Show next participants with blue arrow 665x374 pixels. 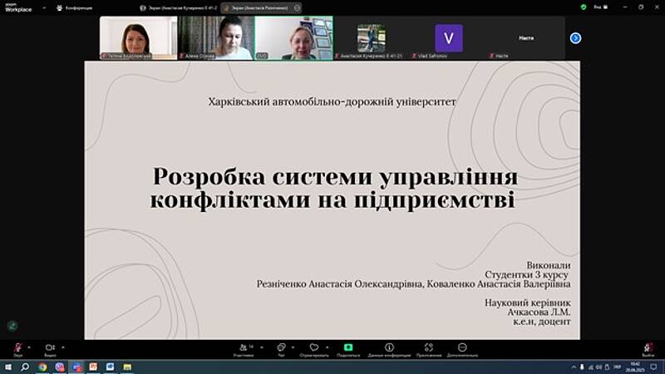click(575, 38)
